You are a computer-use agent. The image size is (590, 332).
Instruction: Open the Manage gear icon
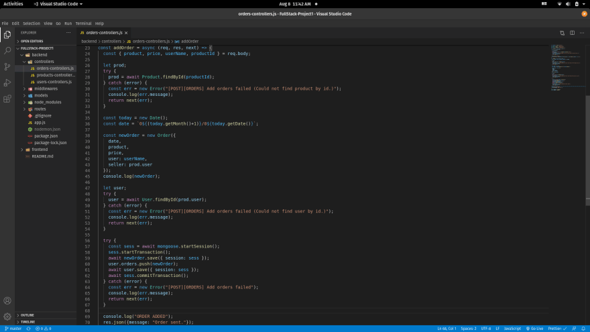click(x=7, y=317)
